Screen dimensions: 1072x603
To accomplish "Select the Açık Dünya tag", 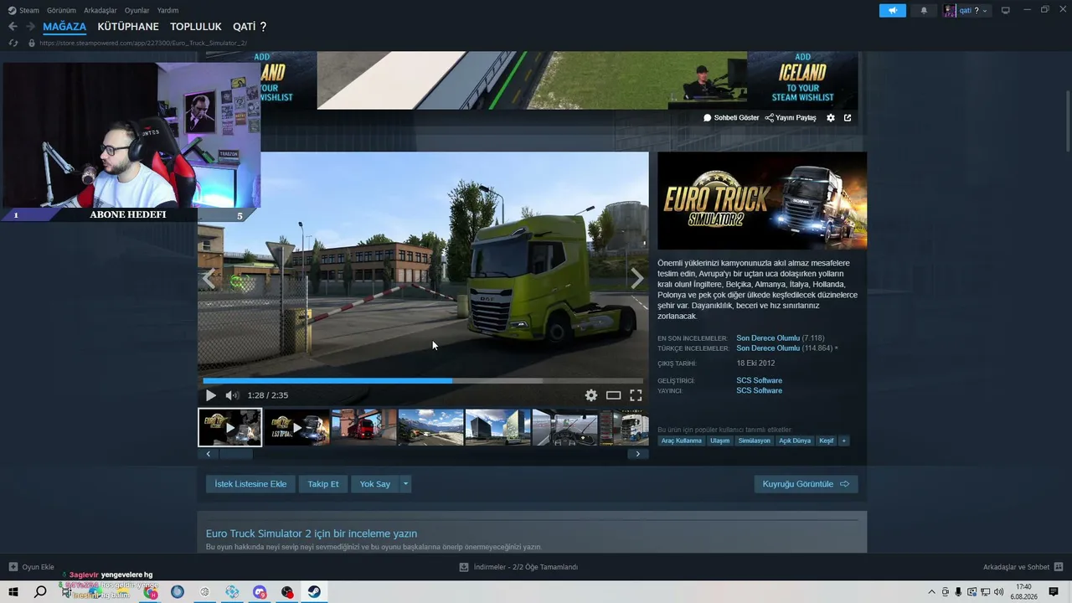I will click(795, 441).
